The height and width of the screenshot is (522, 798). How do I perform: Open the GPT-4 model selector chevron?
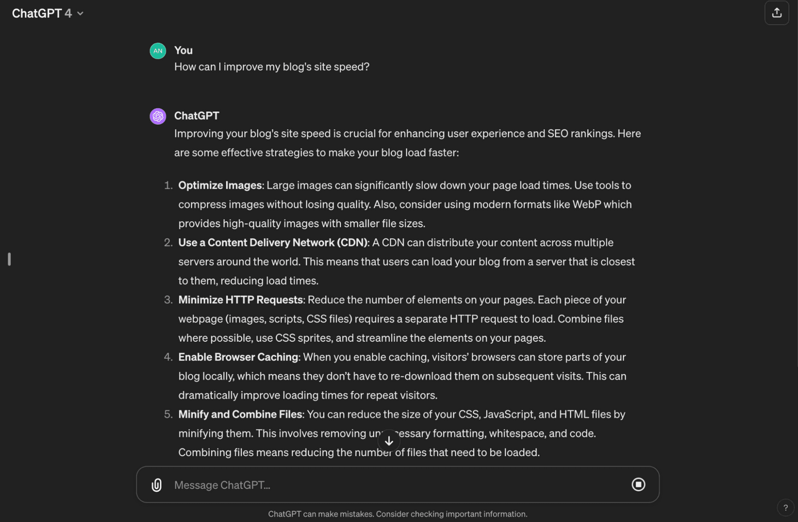[79, 13]
